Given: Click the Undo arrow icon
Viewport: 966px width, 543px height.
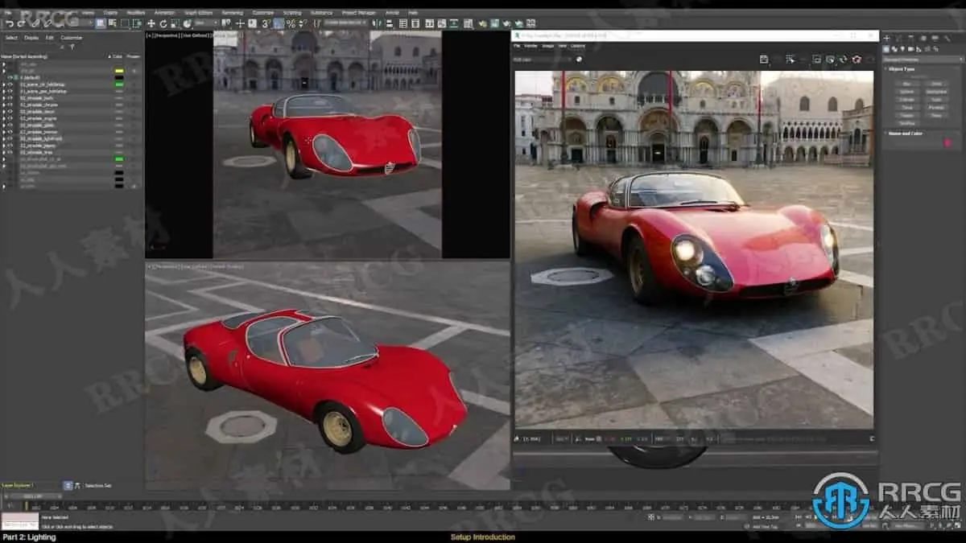Looking at the screenshot, I should point(9,24).
